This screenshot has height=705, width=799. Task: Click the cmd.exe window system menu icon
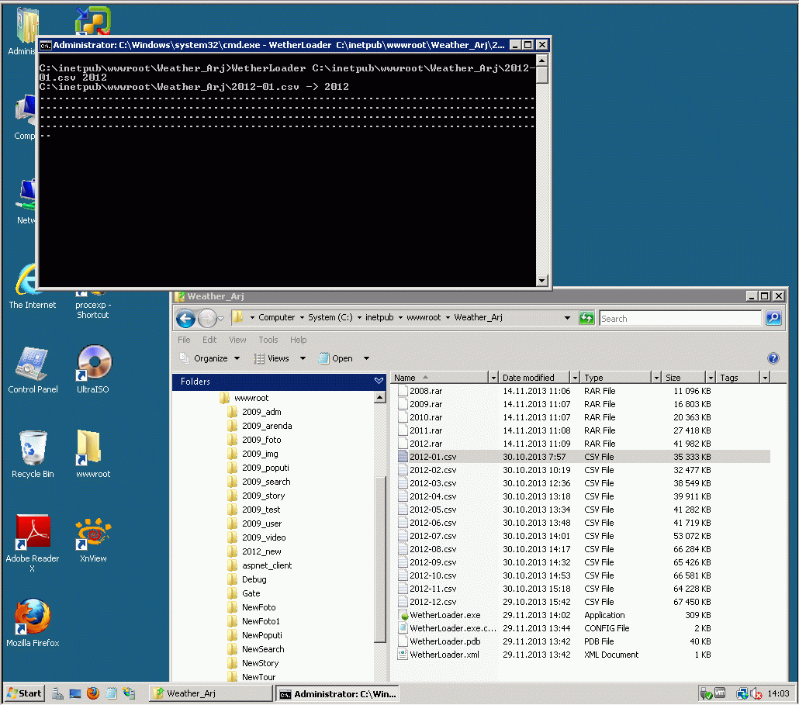coord(45,45)
